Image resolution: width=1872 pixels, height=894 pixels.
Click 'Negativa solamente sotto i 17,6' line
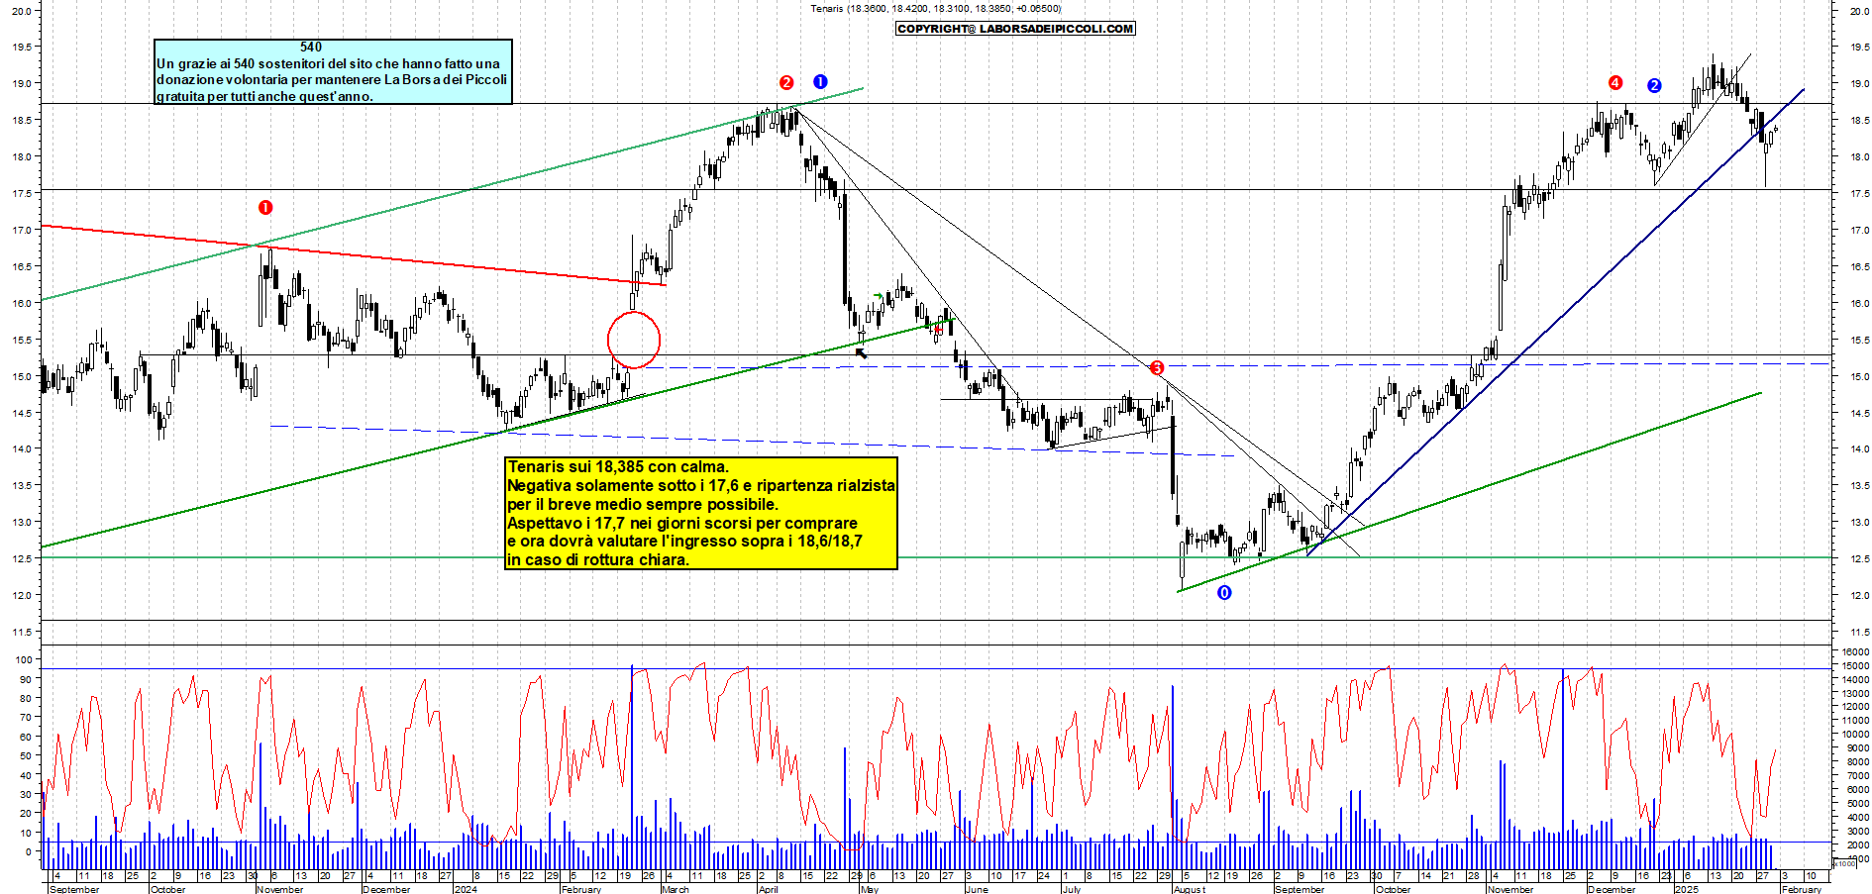701,485
